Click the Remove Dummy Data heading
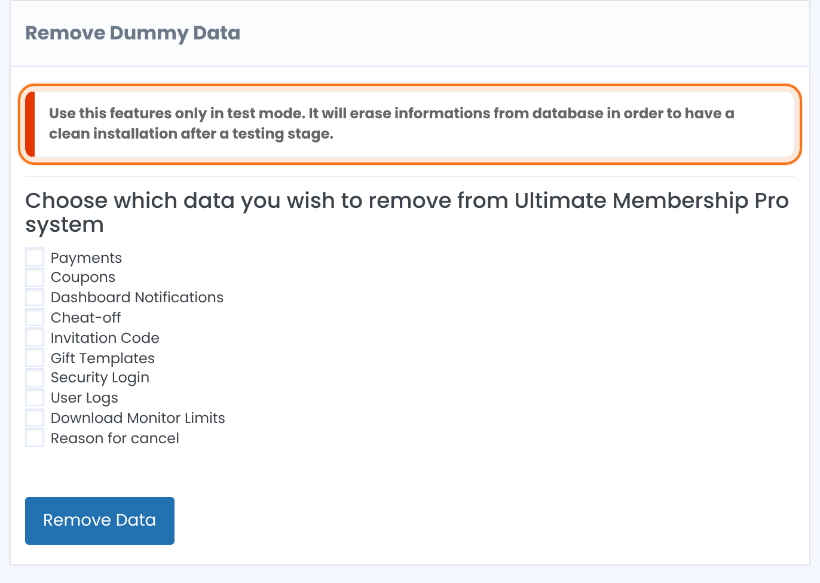Screen dimensions: 820x583 click(133, 33)
